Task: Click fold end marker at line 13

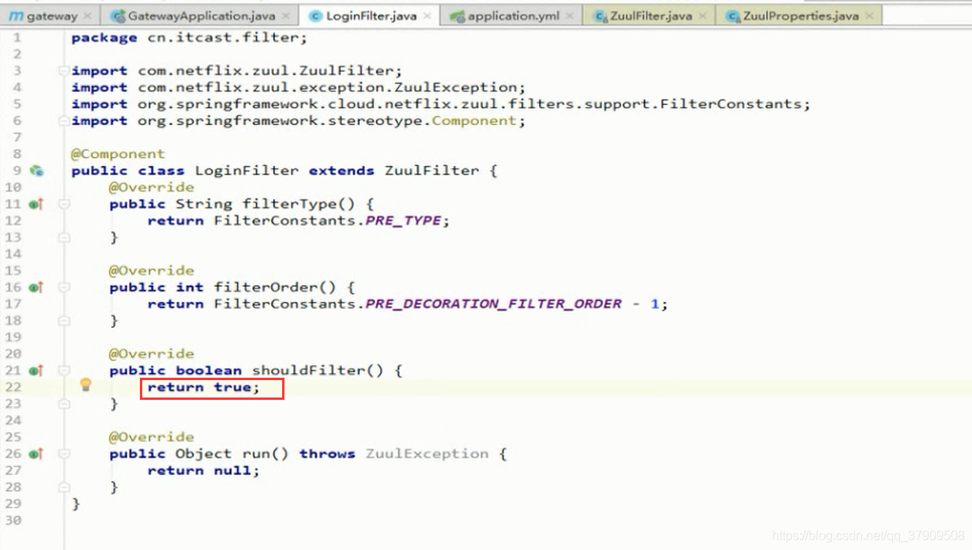Action: [63, 237]
